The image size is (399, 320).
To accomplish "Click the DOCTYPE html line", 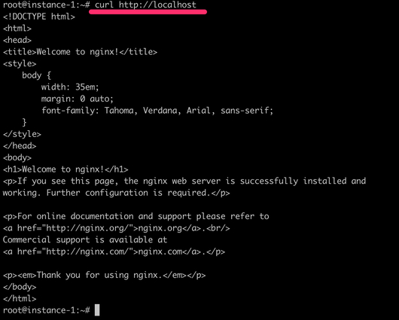I will point(39,17).
